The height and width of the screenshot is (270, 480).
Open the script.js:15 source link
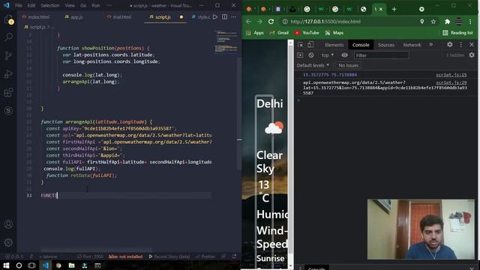click(451, 75)
